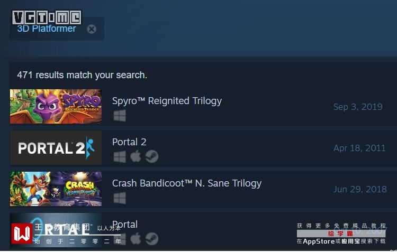Click SteamOS icon under Portal
Screen dimensions: 397x252
[152, 239]
